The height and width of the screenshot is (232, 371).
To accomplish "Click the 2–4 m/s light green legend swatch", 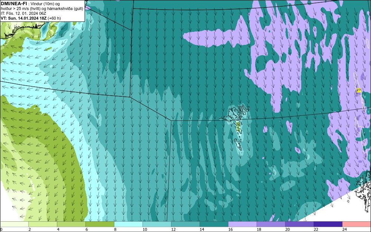I will [43, 224].
